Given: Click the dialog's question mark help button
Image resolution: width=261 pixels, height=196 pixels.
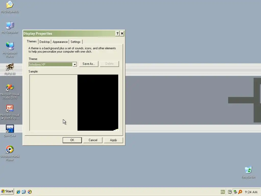Looking at the screenshot, I should point(117,33).
